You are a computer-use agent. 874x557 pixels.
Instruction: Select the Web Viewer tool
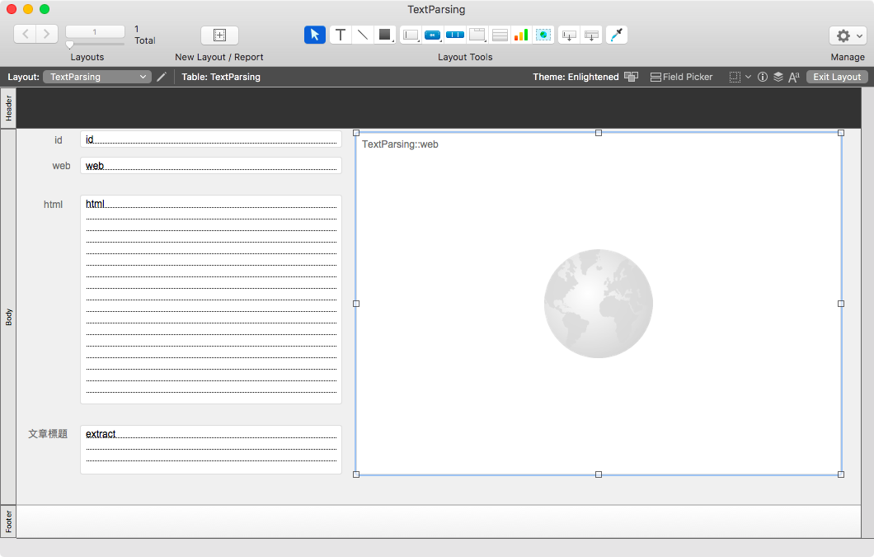pyautogui.click(x=543, y=35)
